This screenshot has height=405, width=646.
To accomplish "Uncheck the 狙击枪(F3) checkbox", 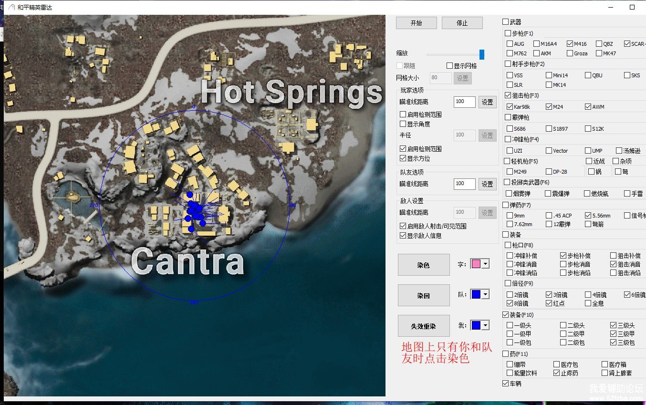I will pyautogui.click(x=508, y=95).
